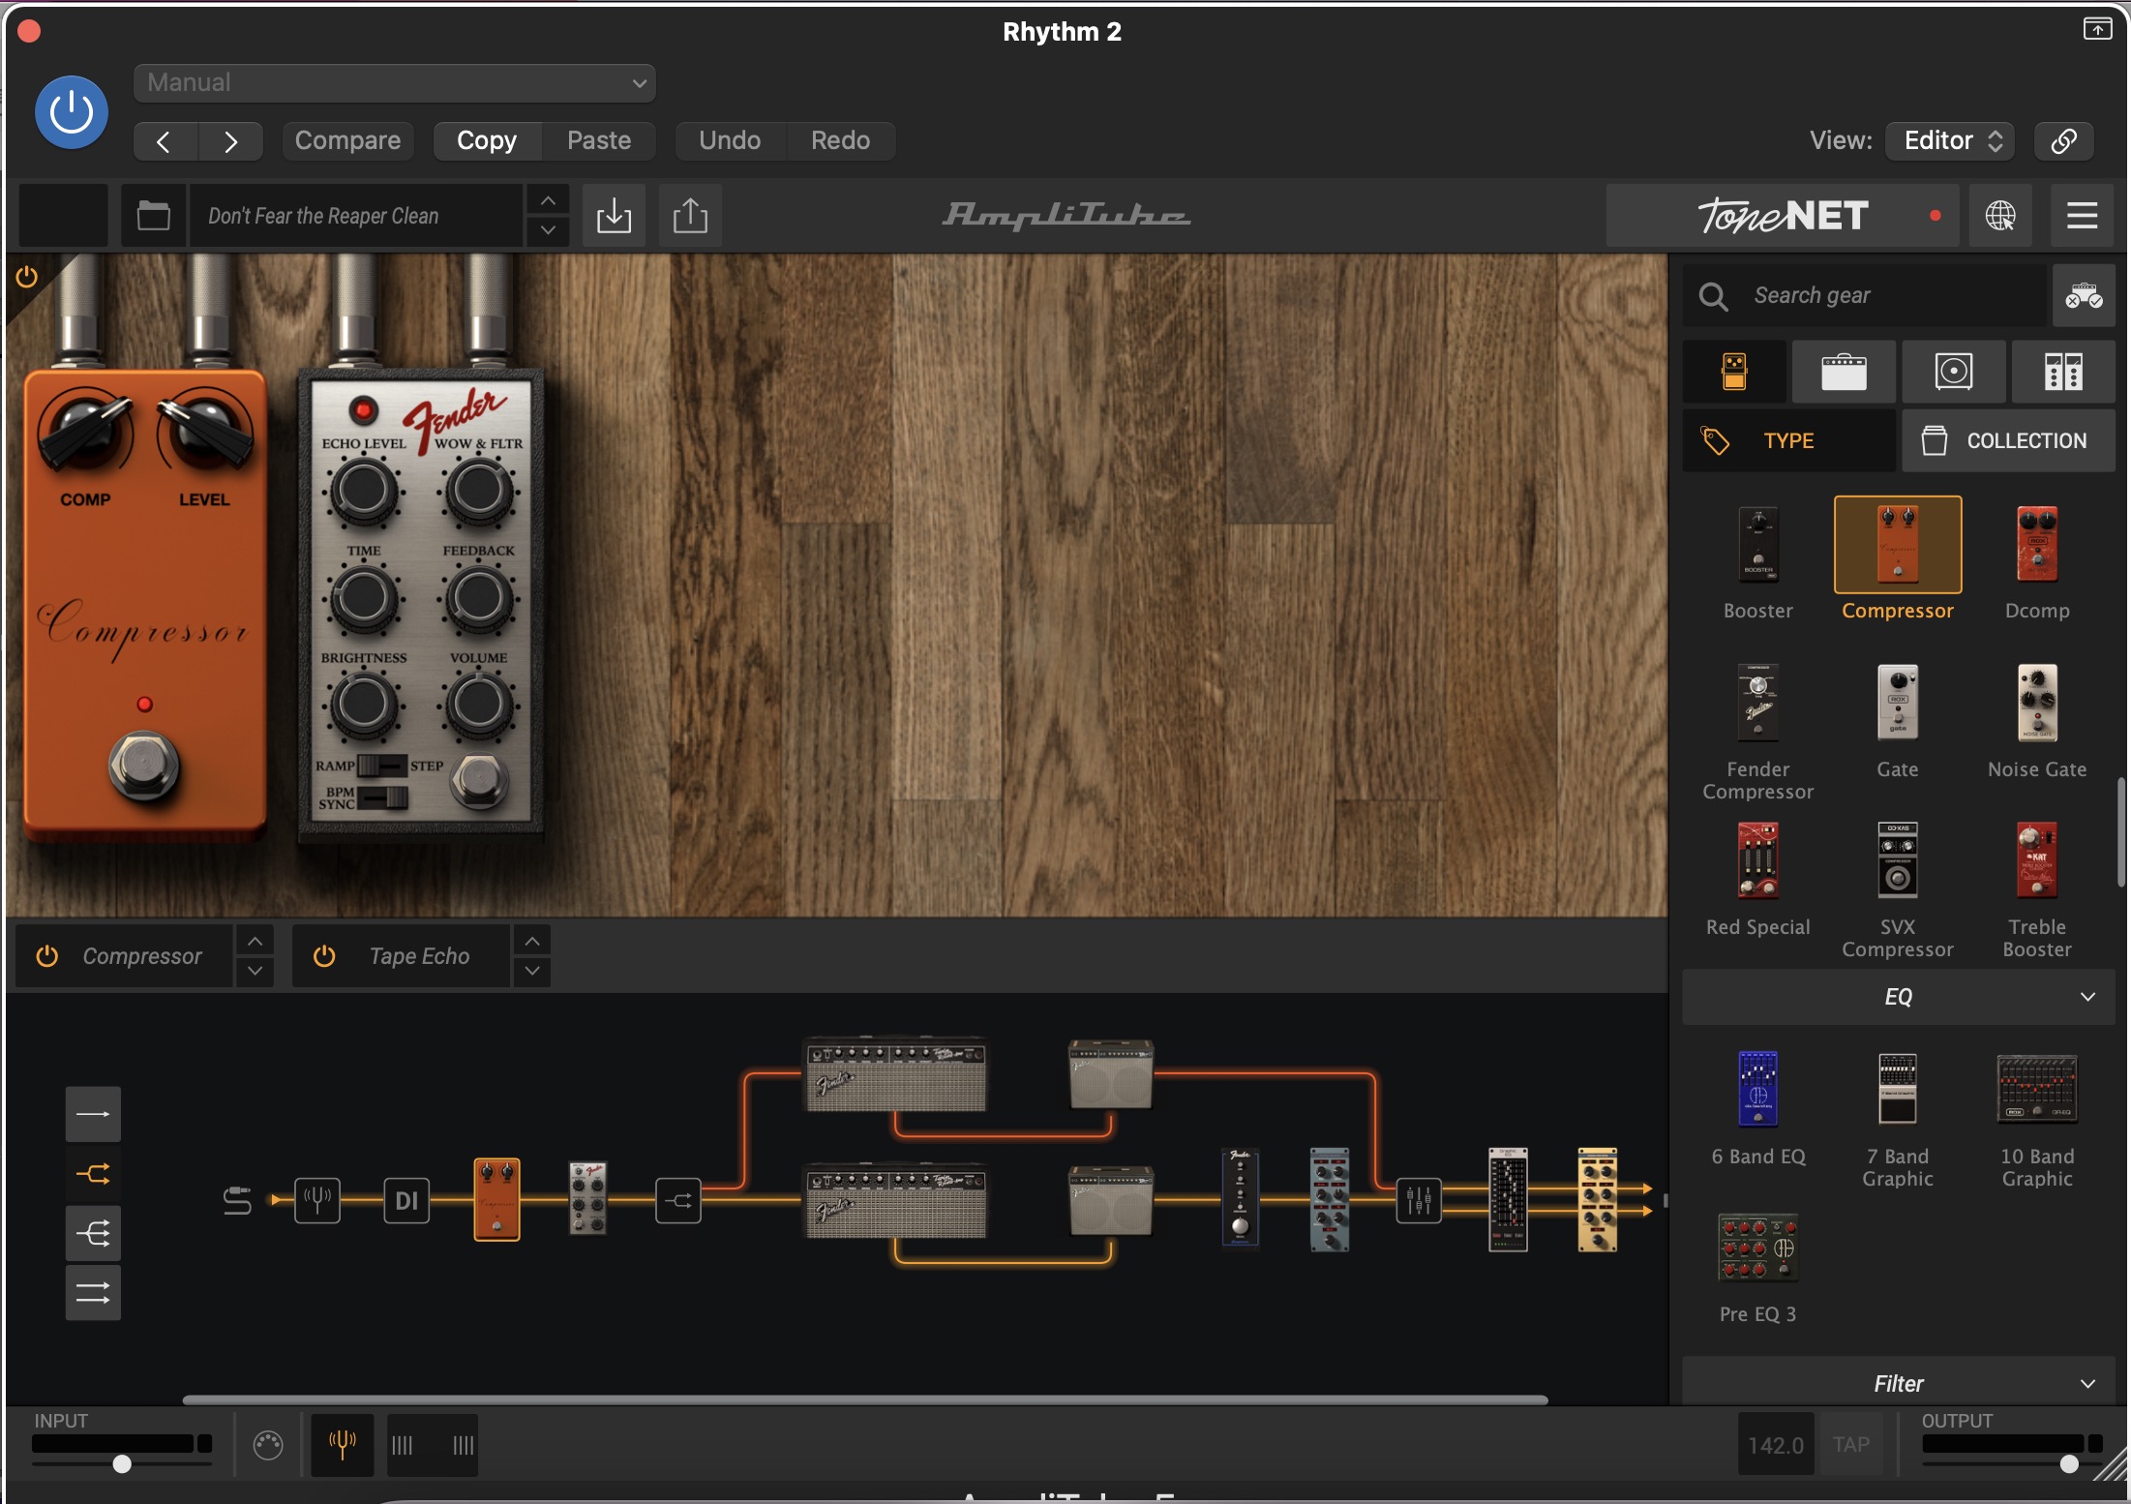2131x1504 pixels.
Task: Click the link icon next to Editor
Action: pos(2063,141)
